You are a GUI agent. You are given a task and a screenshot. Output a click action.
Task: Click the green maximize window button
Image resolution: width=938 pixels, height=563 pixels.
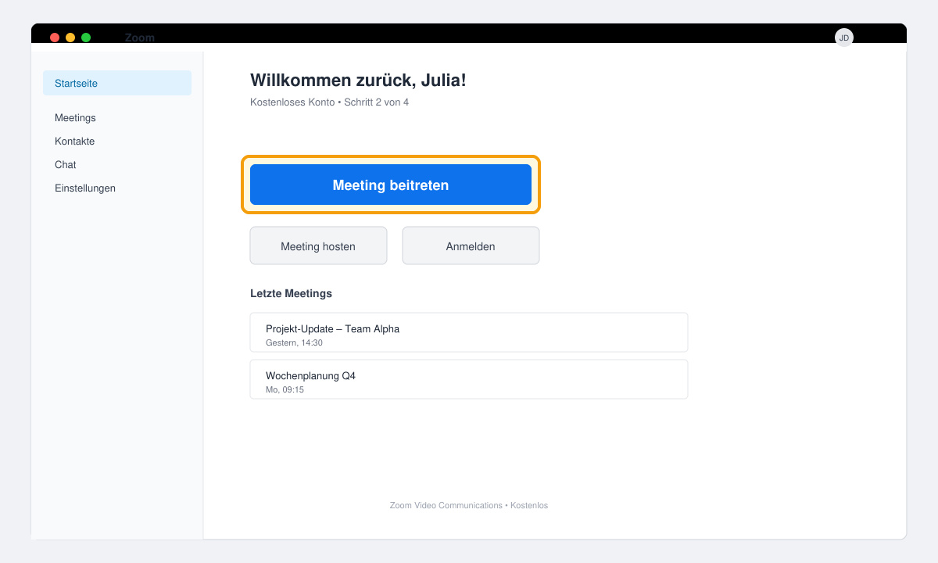86,38
